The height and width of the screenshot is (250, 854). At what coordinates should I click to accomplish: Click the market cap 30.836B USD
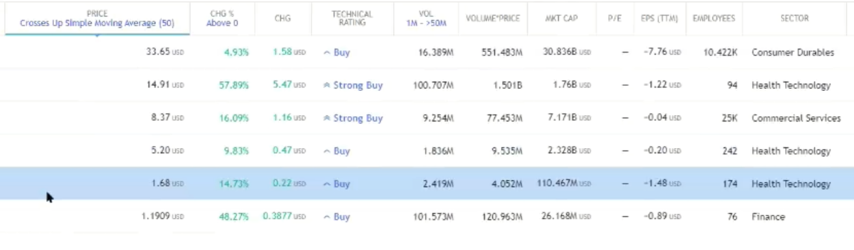567,53
